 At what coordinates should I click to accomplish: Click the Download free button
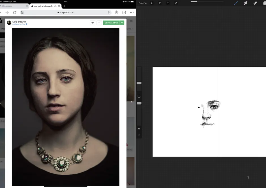111,23
